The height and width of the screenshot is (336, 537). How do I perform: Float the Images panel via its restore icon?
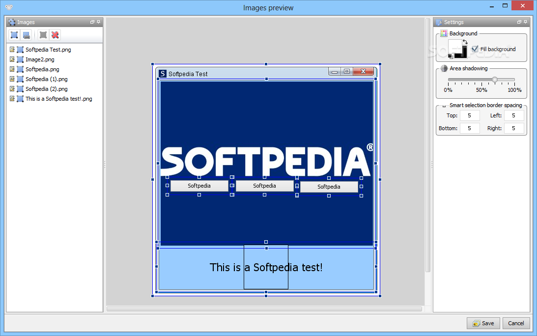tap(92, 22)
